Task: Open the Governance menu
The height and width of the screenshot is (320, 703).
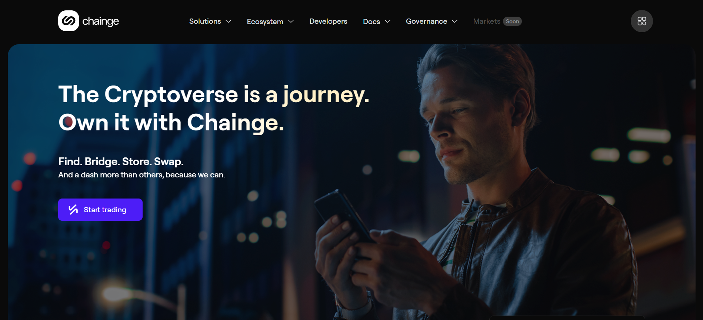Action: (x=432, y=21)
